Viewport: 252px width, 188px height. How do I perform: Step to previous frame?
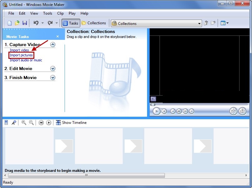coord(179,111)
